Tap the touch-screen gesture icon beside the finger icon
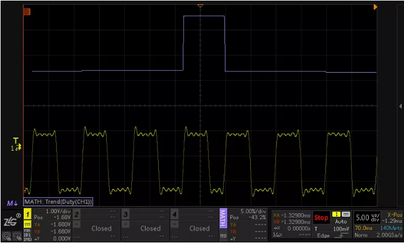Screen dimensions: 404x243 17,235
